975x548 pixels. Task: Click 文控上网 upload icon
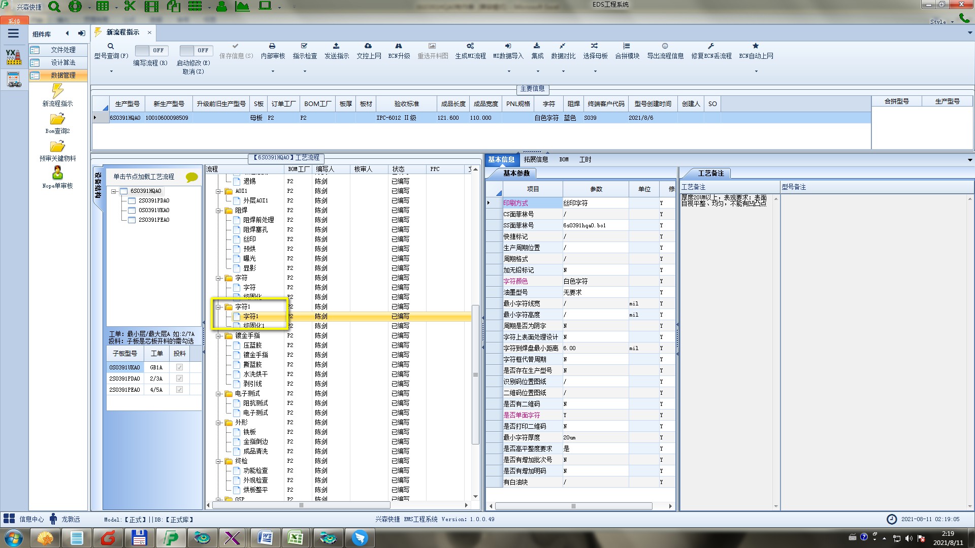click(368, 46)
